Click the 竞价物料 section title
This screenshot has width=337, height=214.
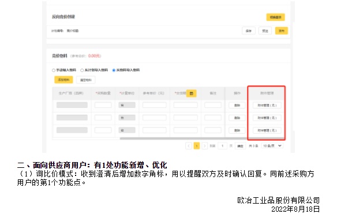[59, 56]
